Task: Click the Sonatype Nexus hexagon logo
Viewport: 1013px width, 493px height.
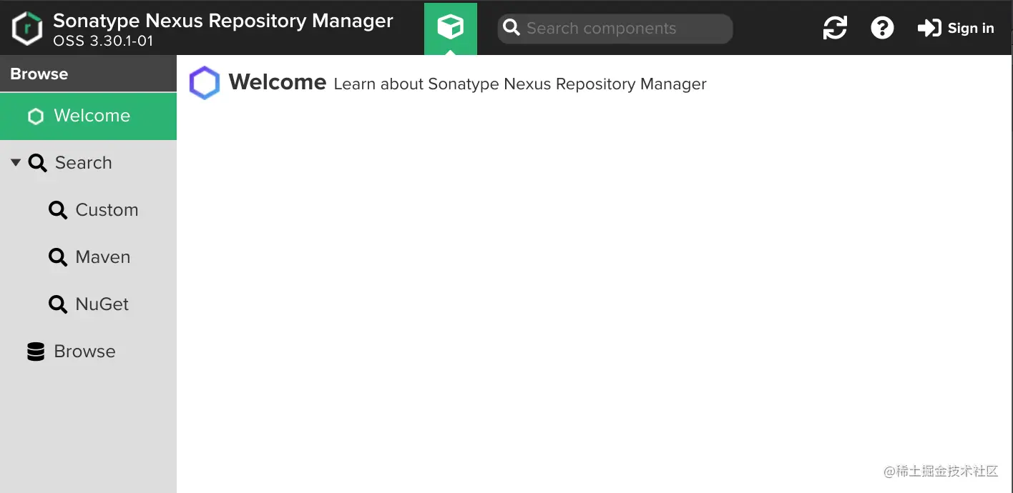Action: (26, 29)
